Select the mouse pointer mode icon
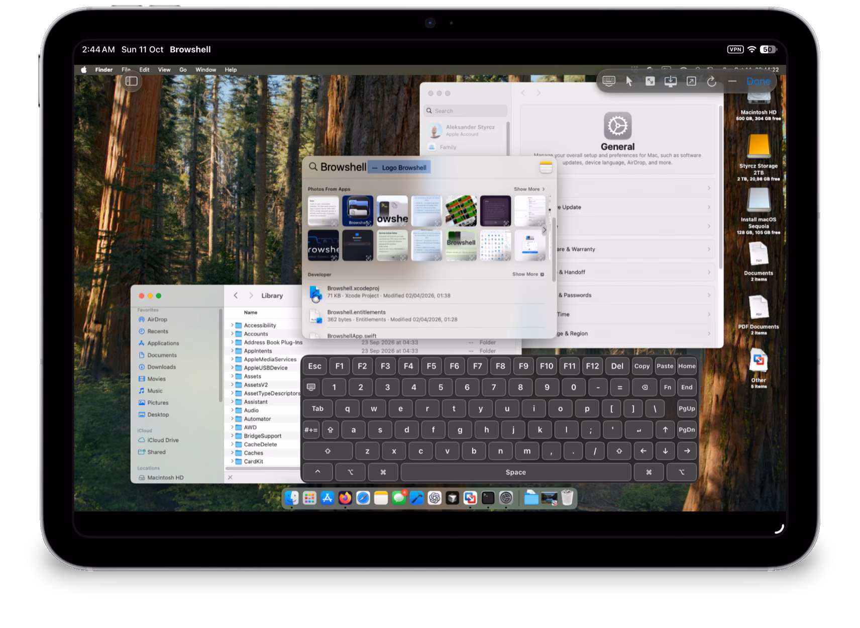This screenshot has width=860, height=628. click(629, 81)
